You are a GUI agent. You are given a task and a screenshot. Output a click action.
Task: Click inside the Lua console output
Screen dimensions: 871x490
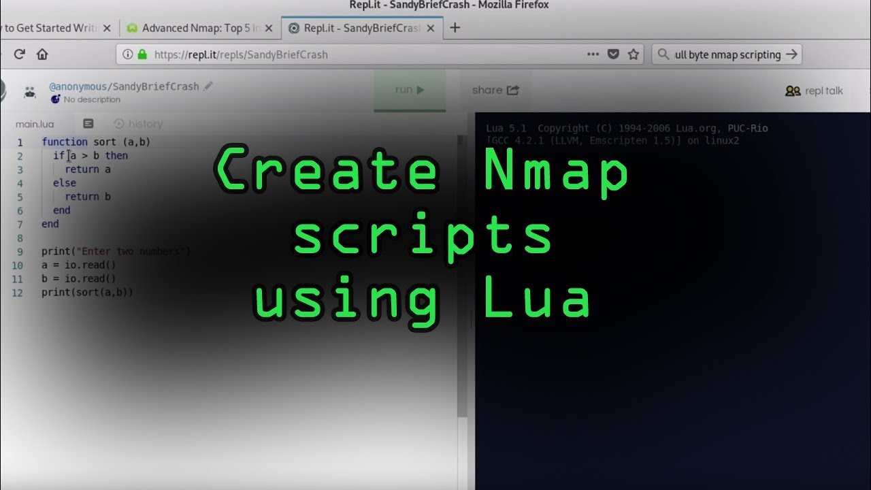point(673,299)
